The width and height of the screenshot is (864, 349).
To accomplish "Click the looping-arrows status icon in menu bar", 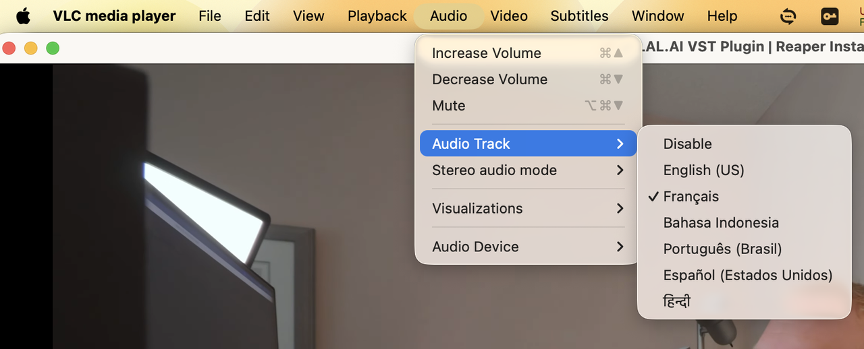I will tap(788, 15).
